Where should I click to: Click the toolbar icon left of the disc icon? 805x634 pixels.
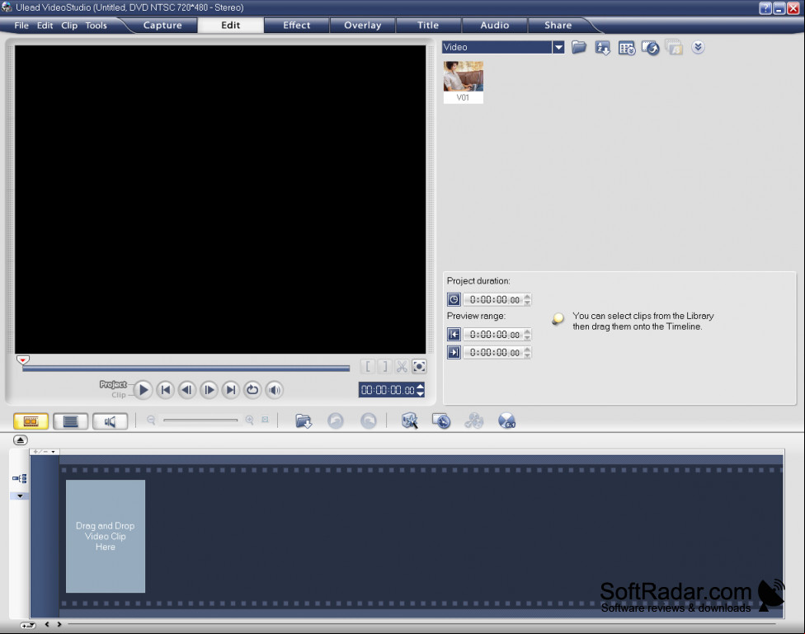(x=474, y=421)
